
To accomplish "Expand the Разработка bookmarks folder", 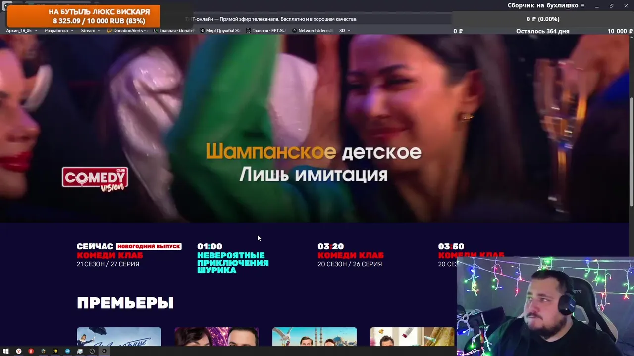I will tap(59, 31).
